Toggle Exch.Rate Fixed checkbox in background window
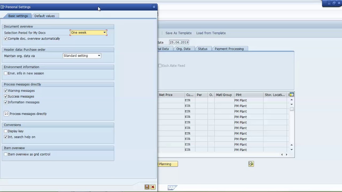The width and height of the screenshot is (342, 192). 160,66
